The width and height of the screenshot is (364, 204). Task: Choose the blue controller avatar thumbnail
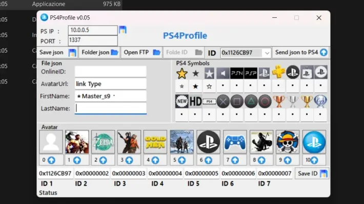point(235,142)
